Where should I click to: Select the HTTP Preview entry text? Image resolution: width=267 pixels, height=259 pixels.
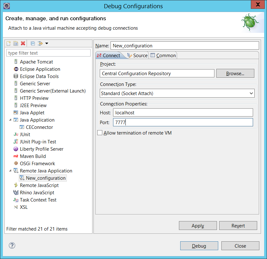(x=34, y=98)
